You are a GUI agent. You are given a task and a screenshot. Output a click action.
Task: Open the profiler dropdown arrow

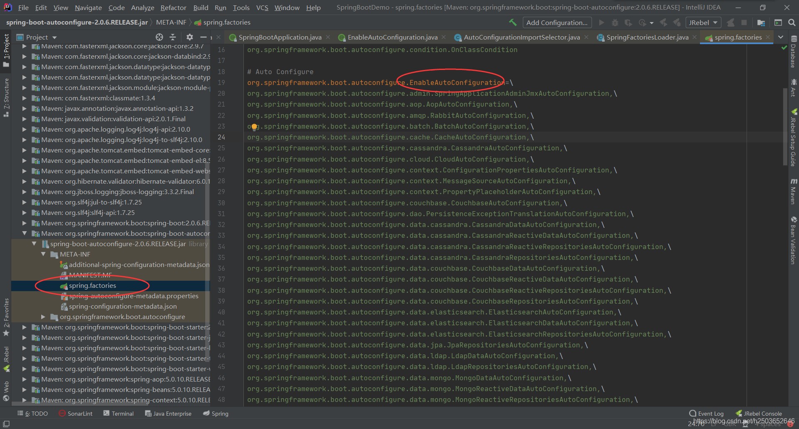point(652,23)
